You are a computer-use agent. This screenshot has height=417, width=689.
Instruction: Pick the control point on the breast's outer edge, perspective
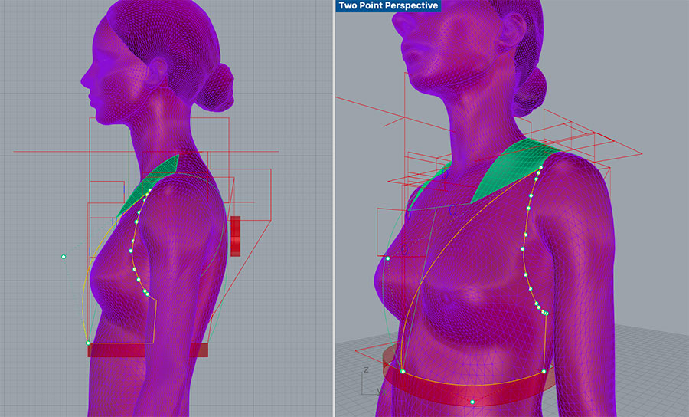pos(387,258)
